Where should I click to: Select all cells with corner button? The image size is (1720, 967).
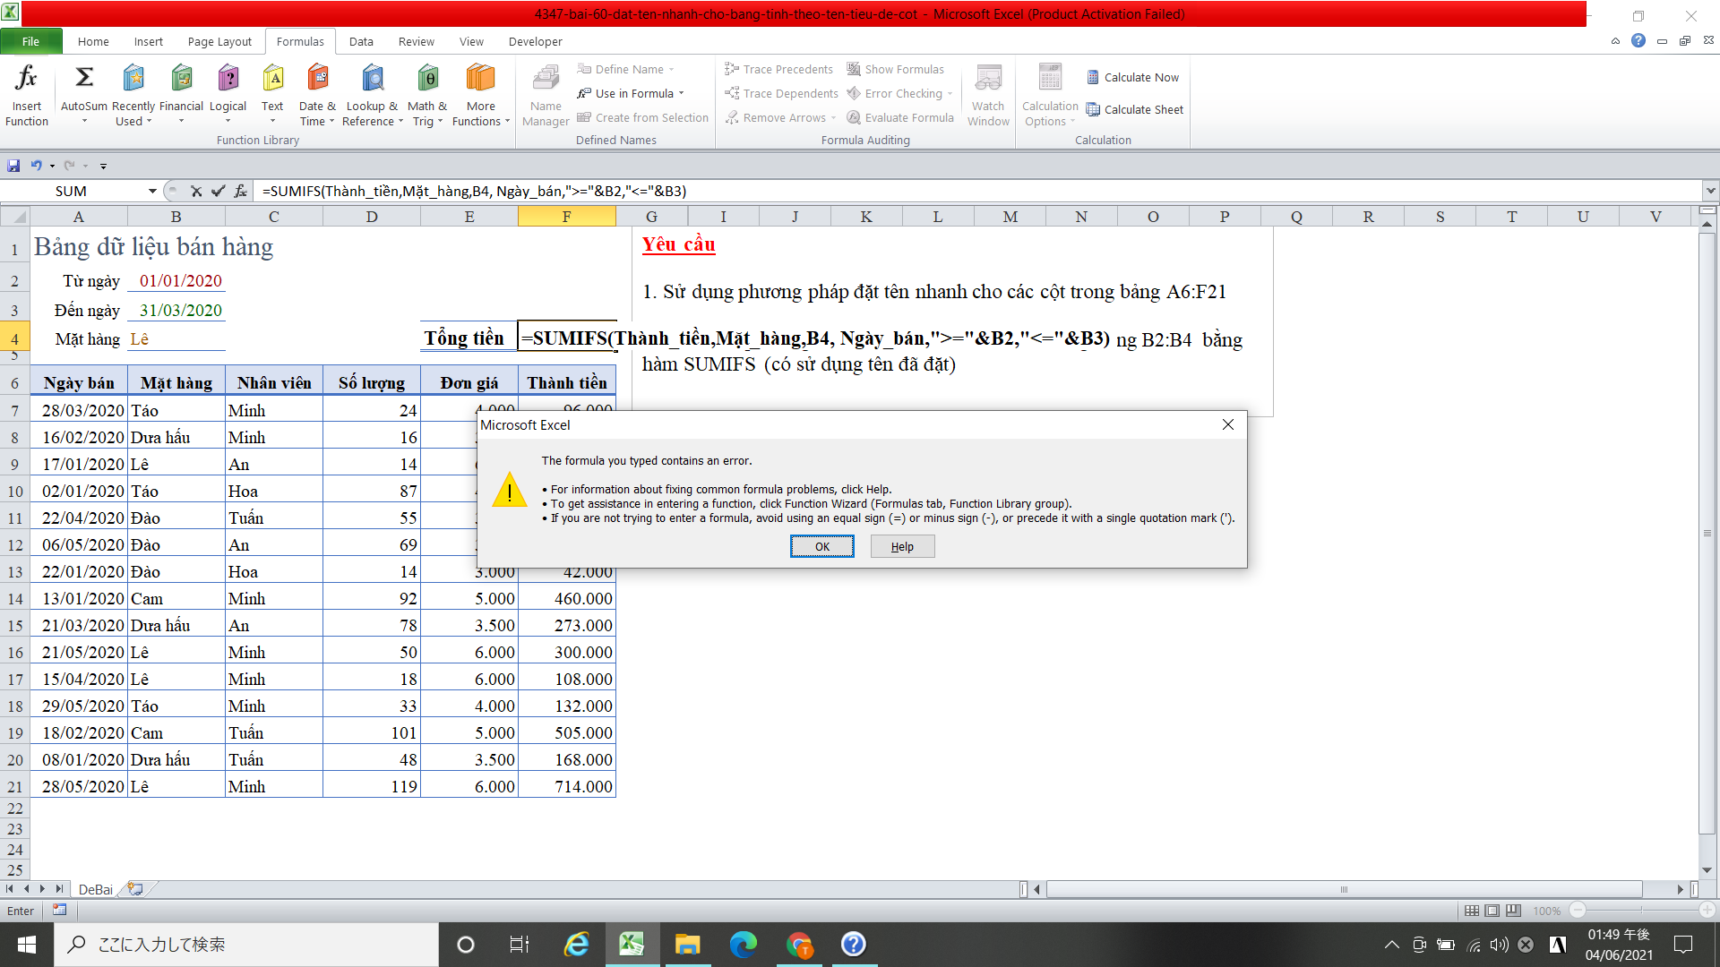tap(15, 216)
